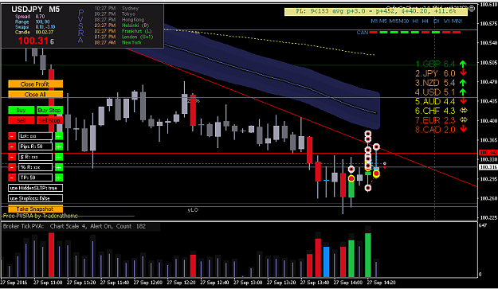Click the yLO line label

(x=193, y=210)
